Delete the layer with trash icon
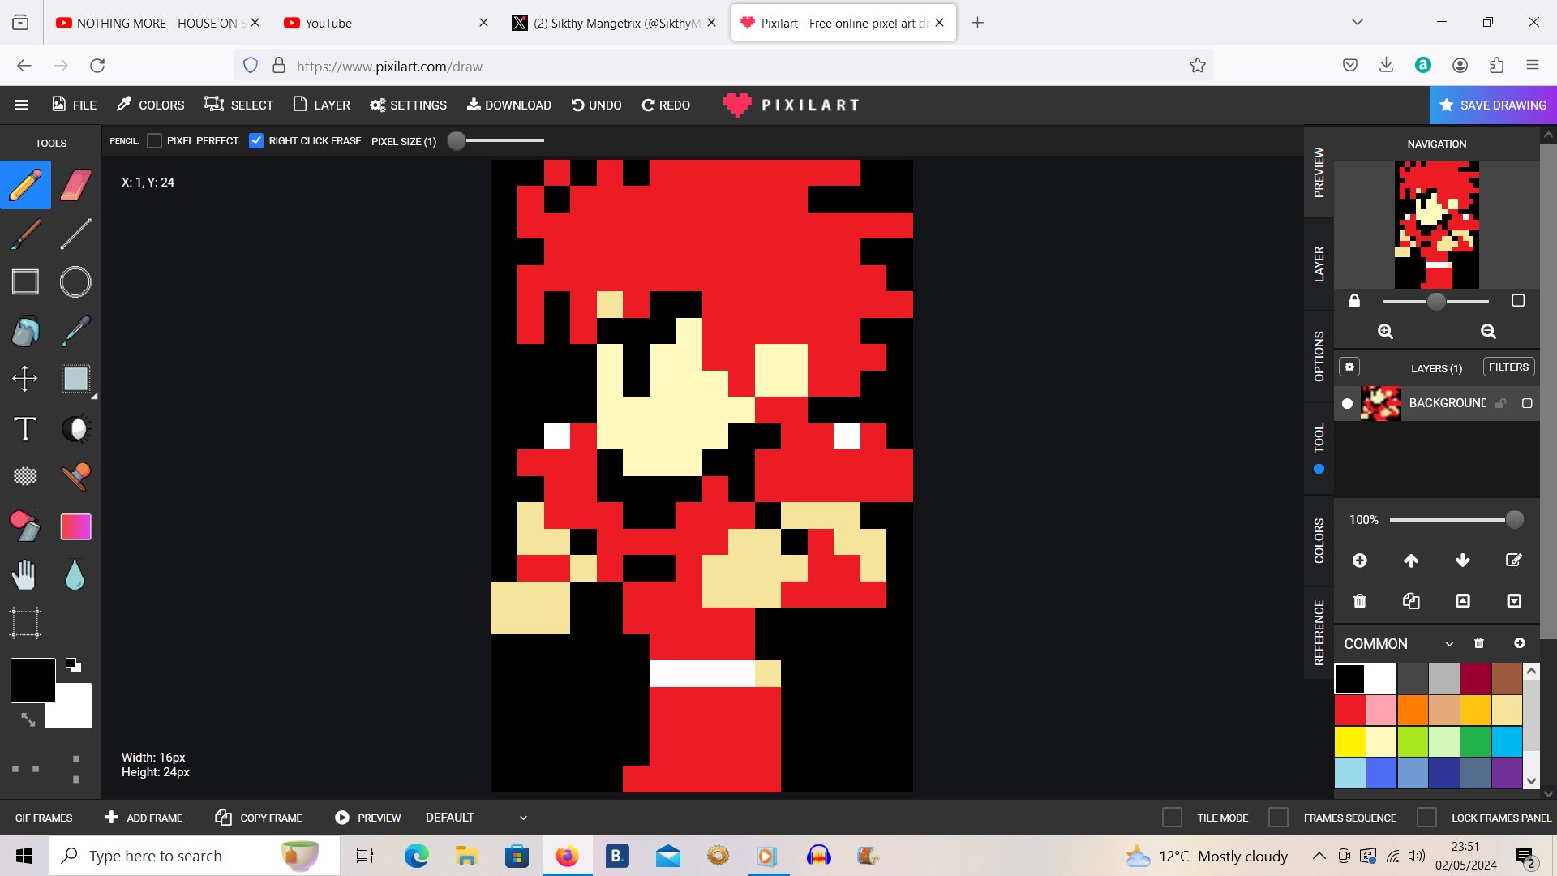The width and height of the screenshot is (1557, 876). coord(1360,601)
